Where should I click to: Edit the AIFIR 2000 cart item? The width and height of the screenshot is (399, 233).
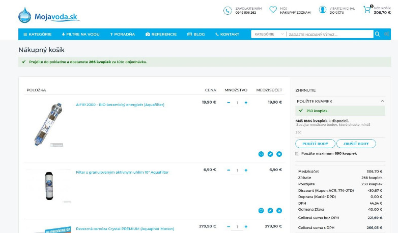click(270, 154)
